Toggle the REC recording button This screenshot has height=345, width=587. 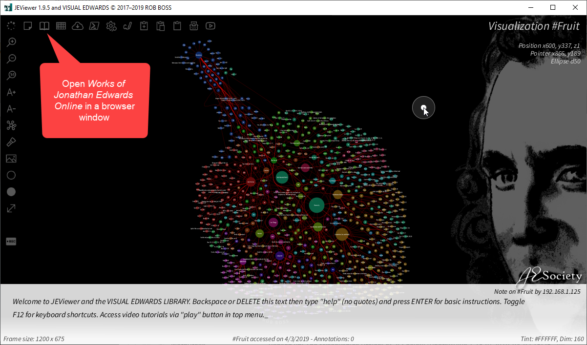11,242
